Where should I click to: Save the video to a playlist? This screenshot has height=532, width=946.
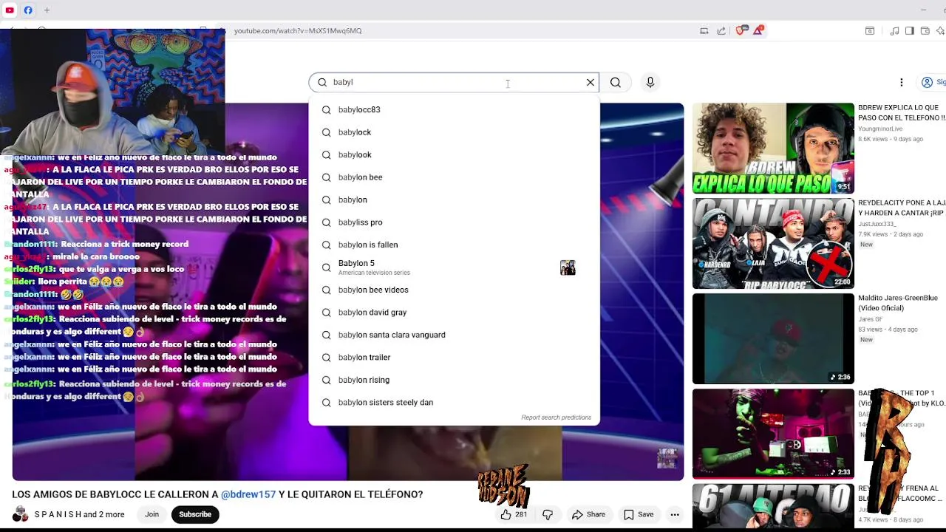[x=639, y=514]
